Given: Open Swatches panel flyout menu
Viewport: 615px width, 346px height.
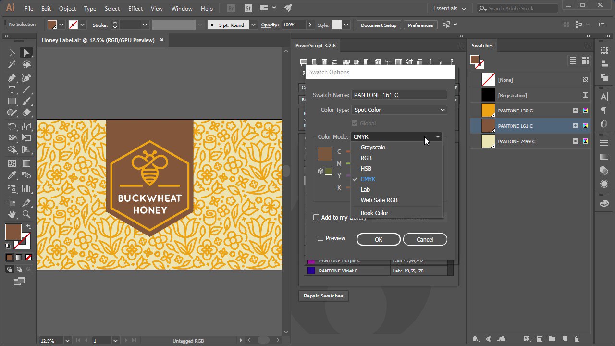Looking at the screenshot, I should point(588,46).
